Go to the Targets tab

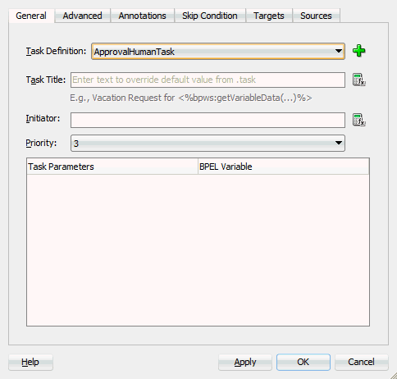pyautogui.click(x=269, y=16)
